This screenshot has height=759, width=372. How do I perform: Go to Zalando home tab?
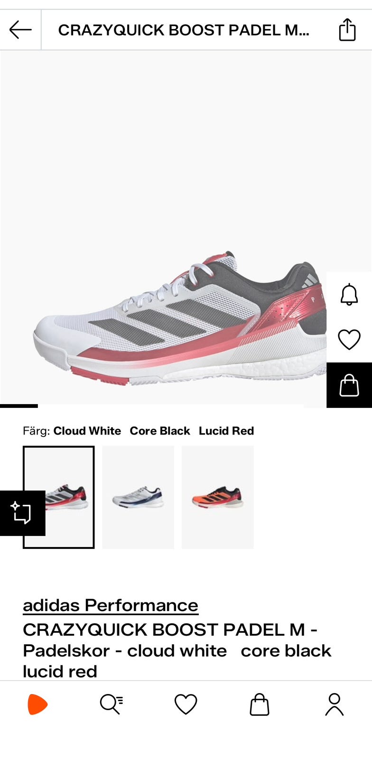[37, 704]
